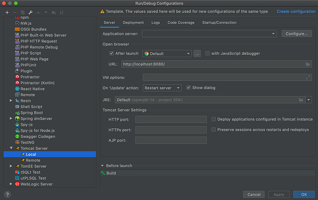Click the React Native atom icon
318x200 pixels.
click(17, 89)
